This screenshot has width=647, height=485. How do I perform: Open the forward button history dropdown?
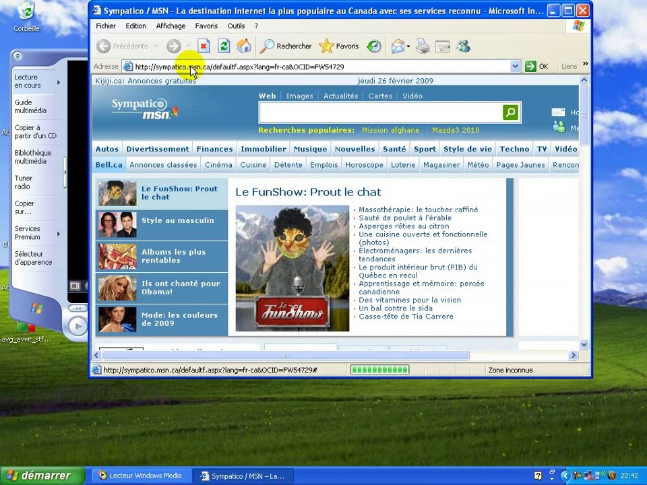[x=189, y=46]
